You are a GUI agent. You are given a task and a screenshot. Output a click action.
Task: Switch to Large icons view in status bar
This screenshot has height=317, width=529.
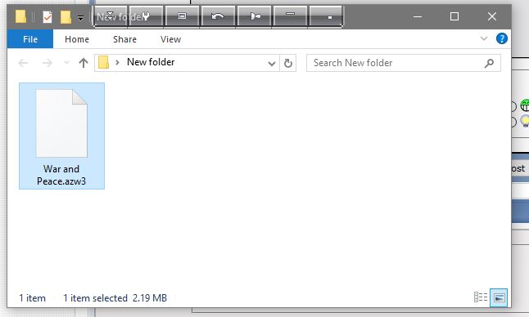499,297
